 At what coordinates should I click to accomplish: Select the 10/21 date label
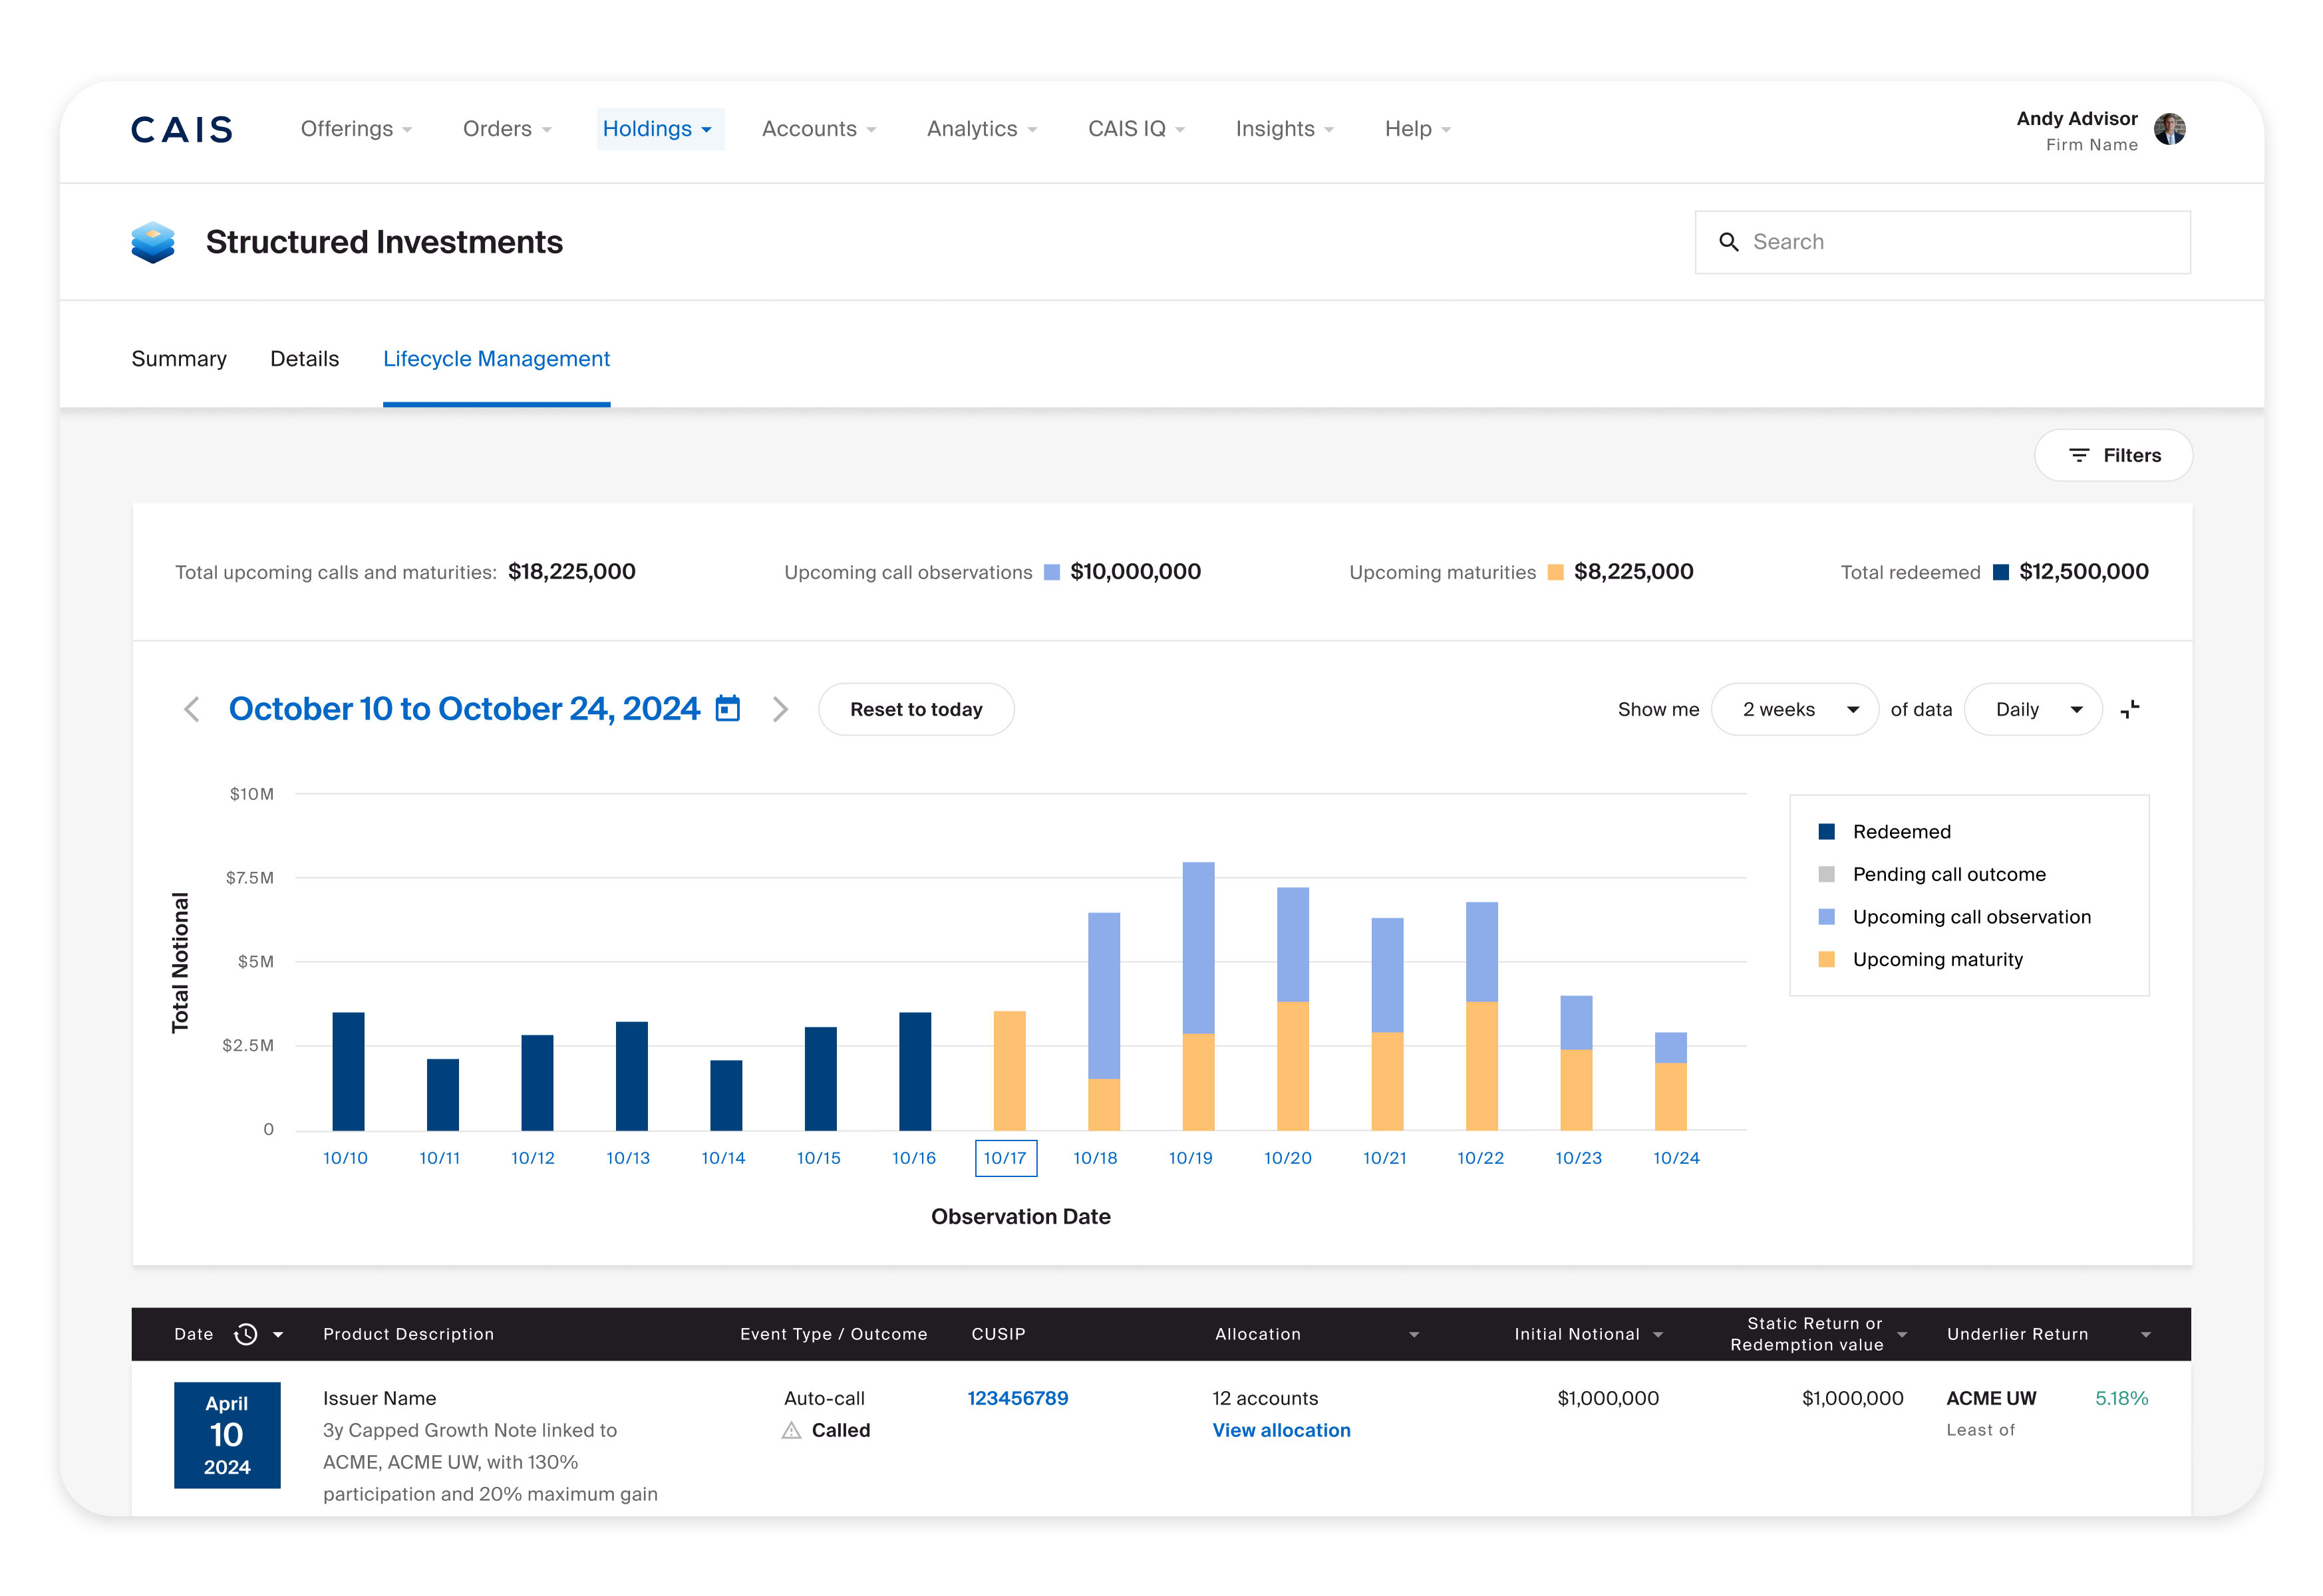coord(1384,1158)
